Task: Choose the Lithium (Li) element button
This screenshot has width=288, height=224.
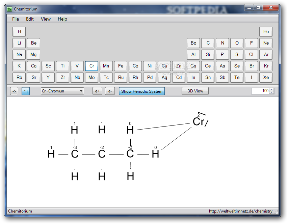Action: tap(19, 43)
